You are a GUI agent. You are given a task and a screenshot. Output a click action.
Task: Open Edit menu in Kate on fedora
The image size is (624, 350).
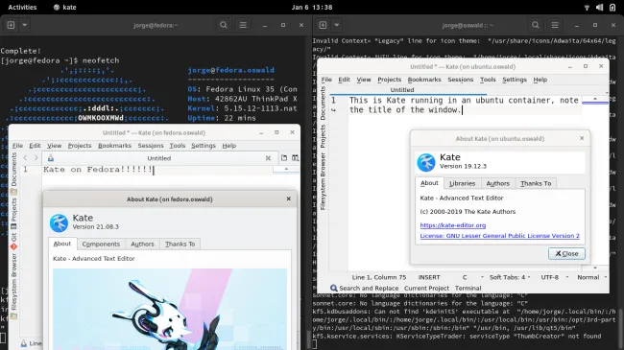click(35, 146)
